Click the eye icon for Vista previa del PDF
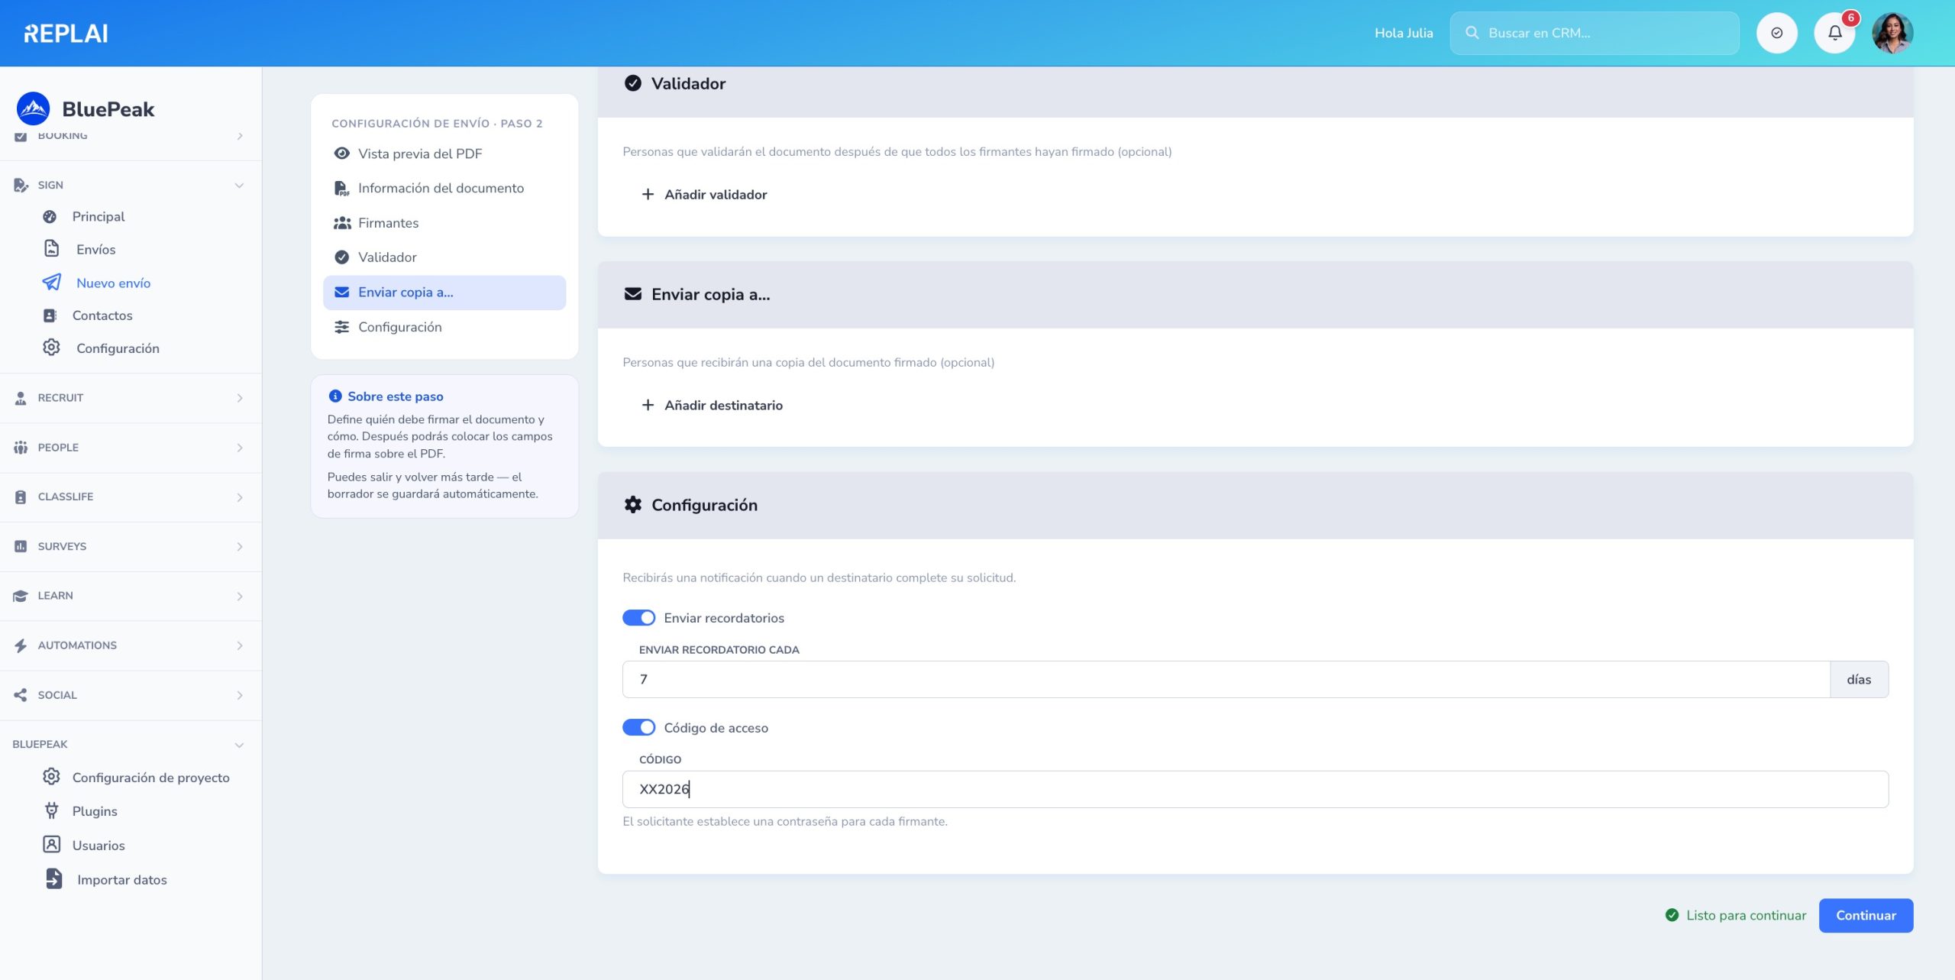 [x=341, y=154]
